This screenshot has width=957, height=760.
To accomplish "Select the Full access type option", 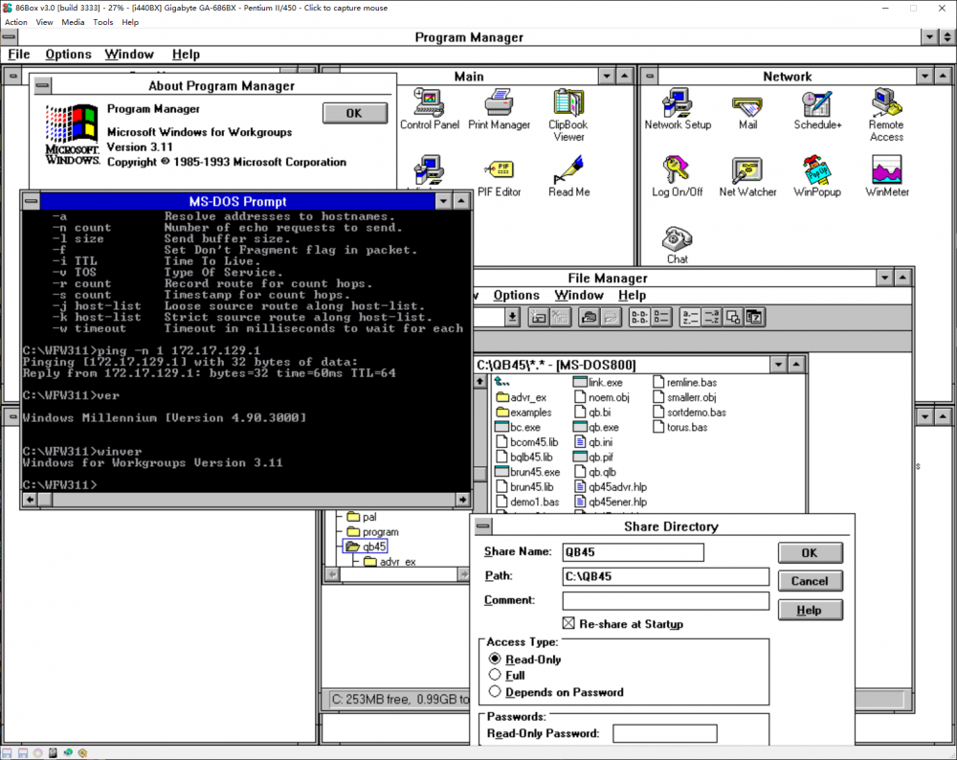I will (x=495, y=676).
